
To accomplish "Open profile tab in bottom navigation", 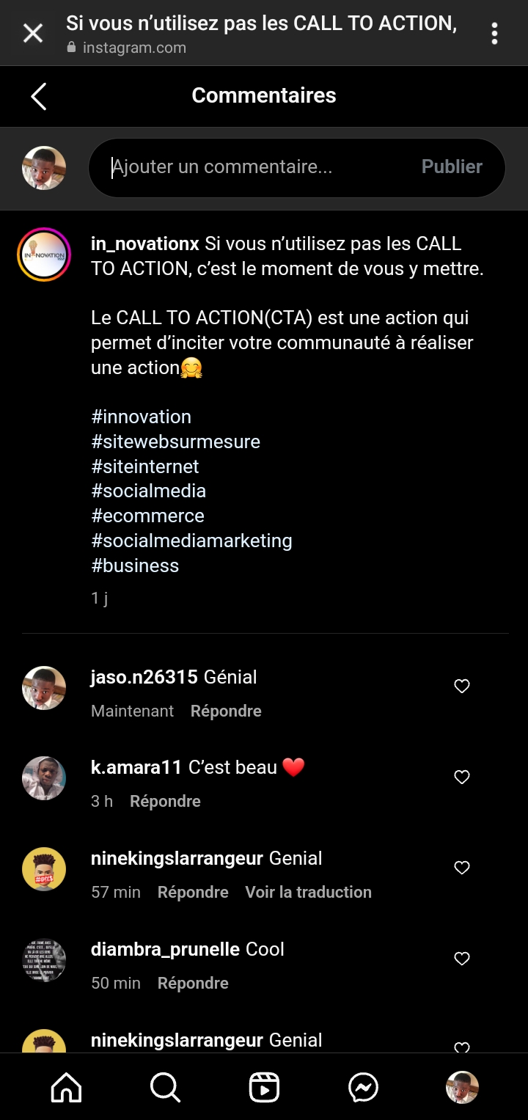I will pos(462,1088).
